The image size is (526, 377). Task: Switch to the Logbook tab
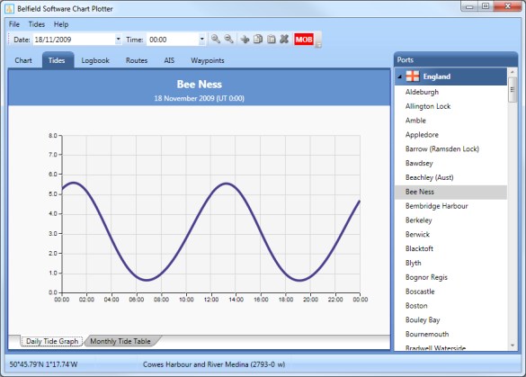95,60
